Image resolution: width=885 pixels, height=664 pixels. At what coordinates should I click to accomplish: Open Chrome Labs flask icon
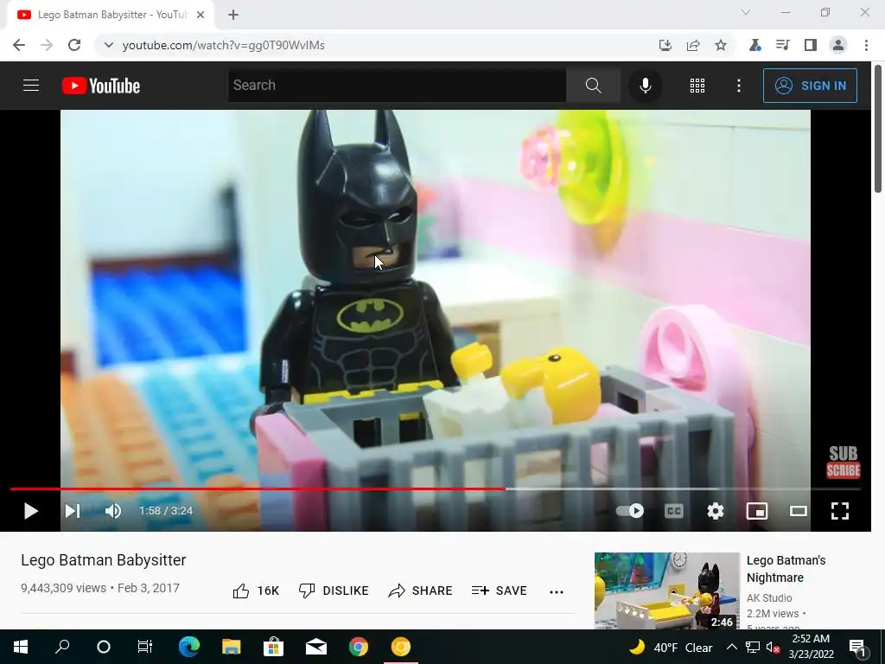coord(754,45)
